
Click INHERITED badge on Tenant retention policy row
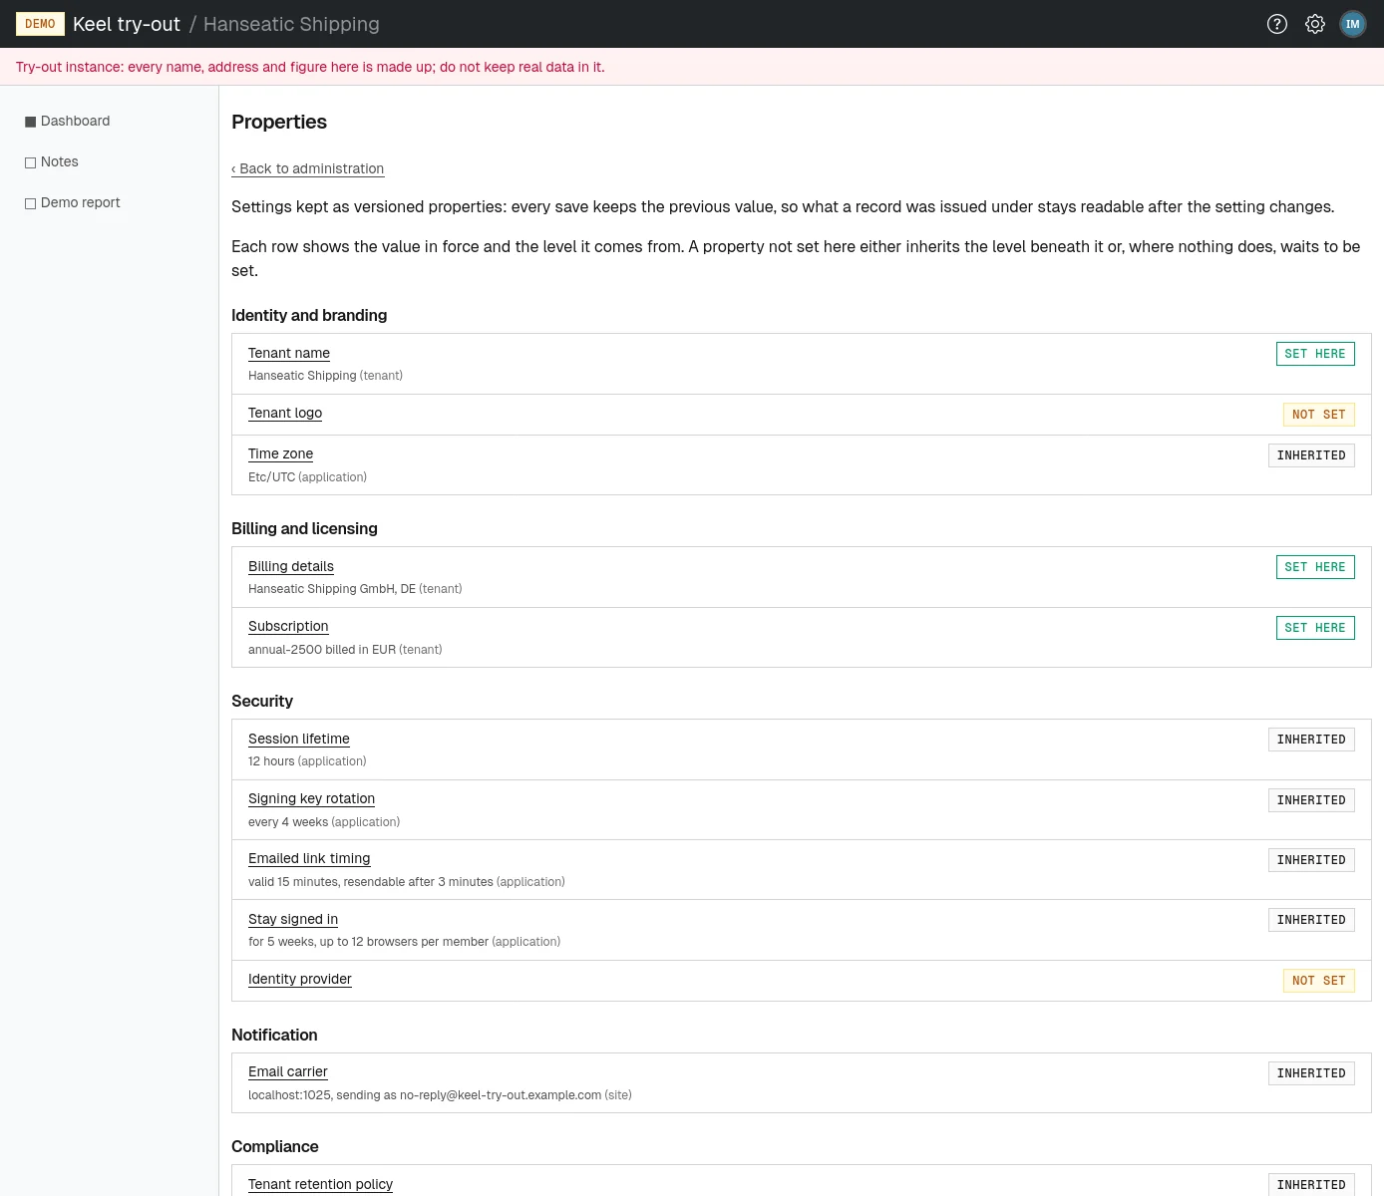[1311, 1185]
